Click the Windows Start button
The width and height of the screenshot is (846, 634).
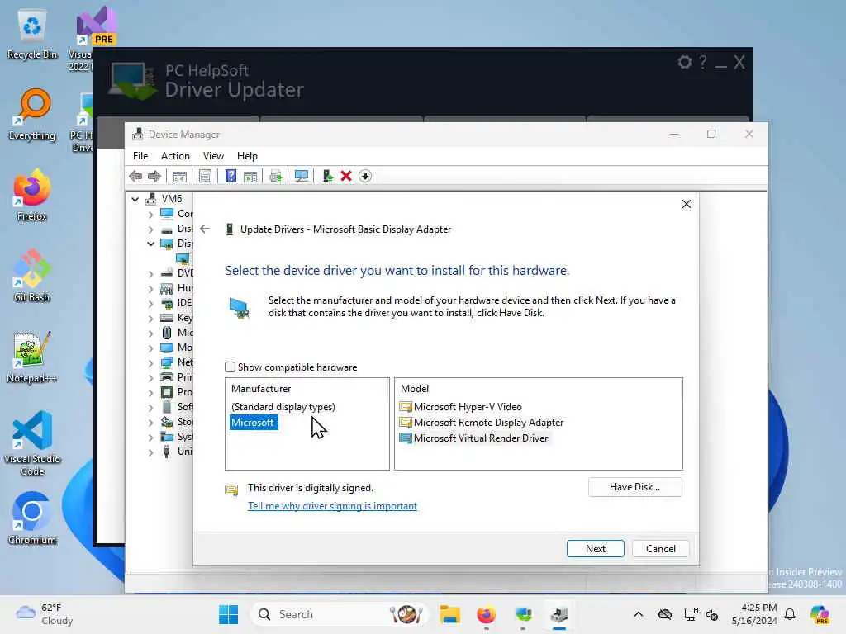tap(228, 614)
